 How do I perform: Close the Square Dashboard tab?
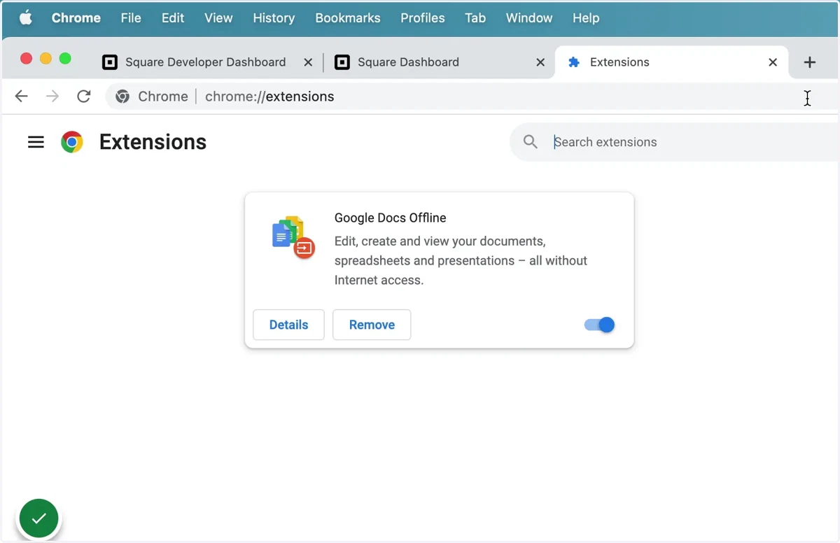(540, 62)
